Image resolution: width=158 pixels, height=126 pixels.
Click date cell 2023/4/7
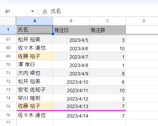(71, 56)
